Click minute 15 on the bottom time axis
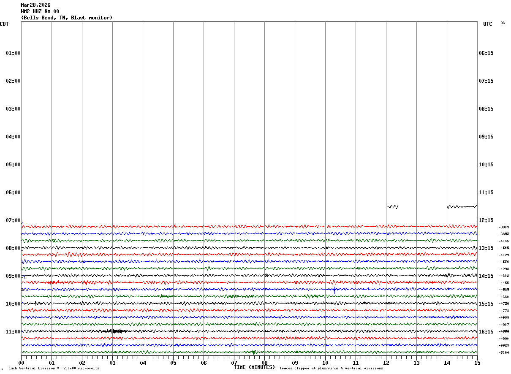 tap(477, 363)
